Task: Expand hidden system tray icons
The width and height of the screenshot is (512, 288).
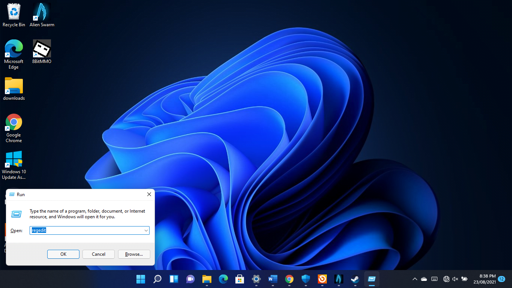Action: coord(415,279)
